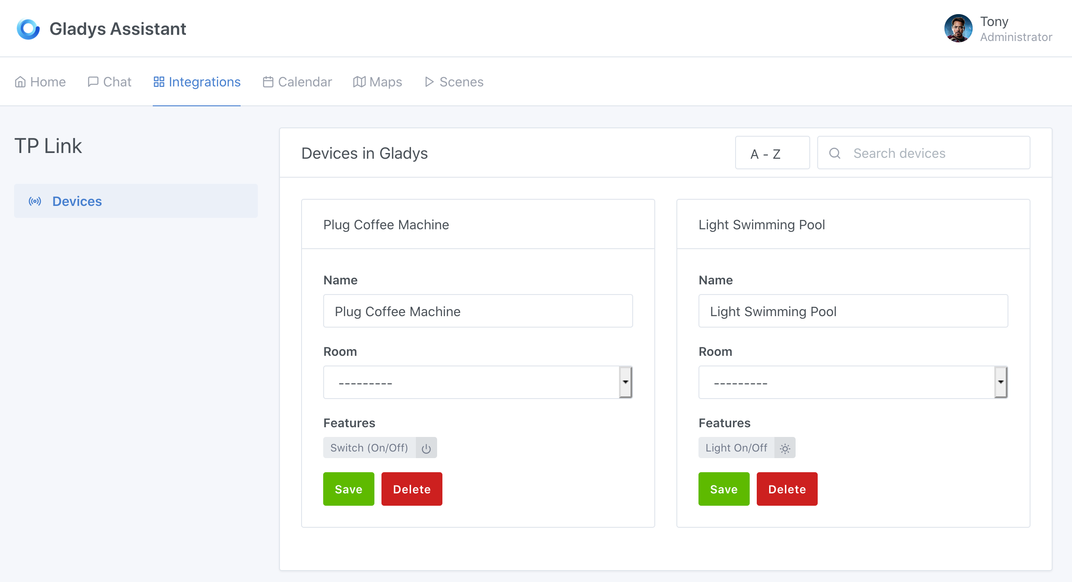
Task: Toggle the Switch On/Off feature icon
Action: pos(426,448)
